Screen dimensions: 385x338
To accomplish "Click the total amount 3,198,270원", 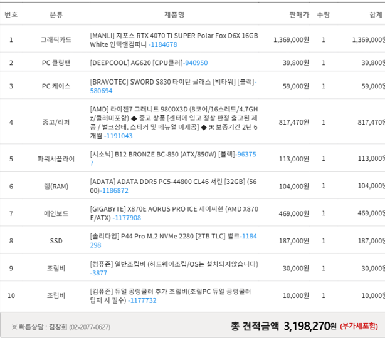I will 310,326.
